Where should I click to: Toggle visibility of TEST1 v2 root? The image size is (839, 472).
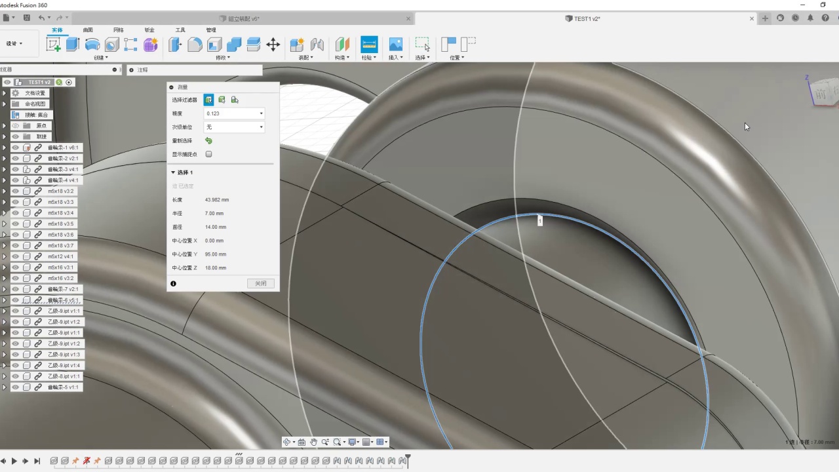(7, 82)
